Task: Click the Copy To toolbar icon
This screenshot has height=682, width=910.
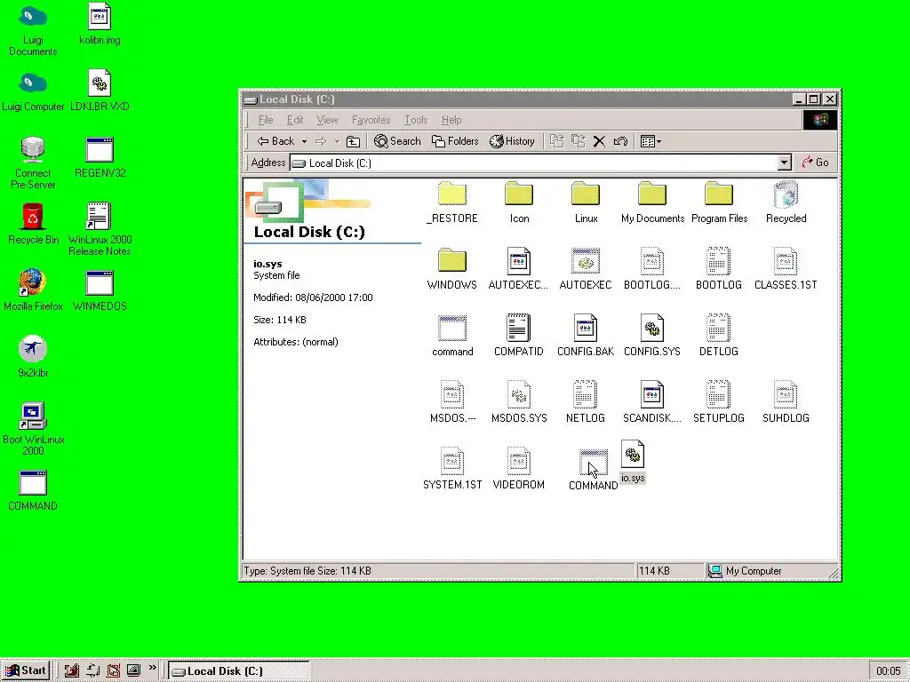Action: (579, 141)
